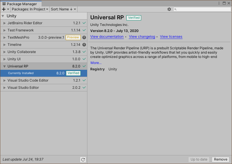Click the Test Framework installed checkmark
232x164 pixels.
84,30
